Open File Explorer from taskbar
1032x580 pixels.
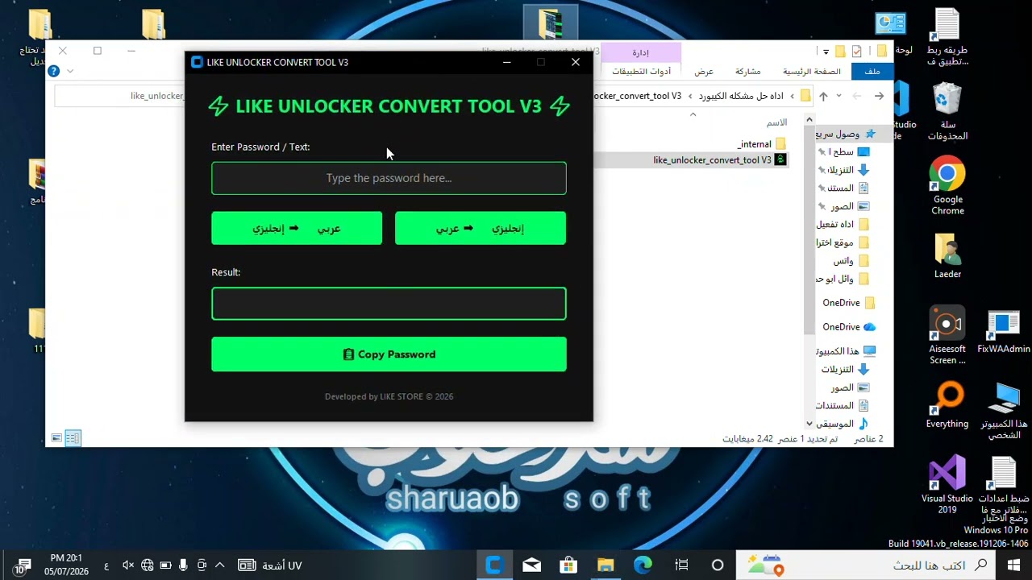pyautogui.click(x=605, y=565)
